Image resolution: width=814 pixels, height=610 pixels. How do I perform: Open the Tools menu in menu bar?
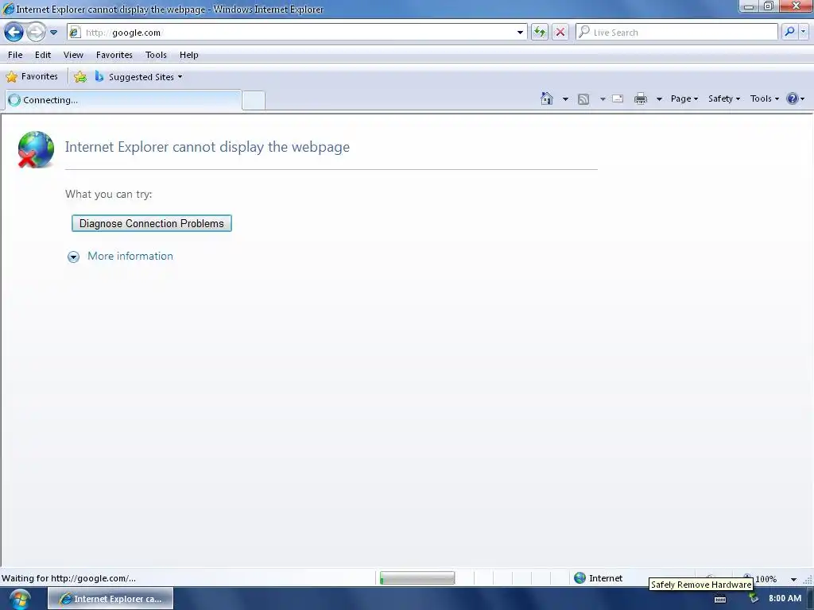coord(156,55)
